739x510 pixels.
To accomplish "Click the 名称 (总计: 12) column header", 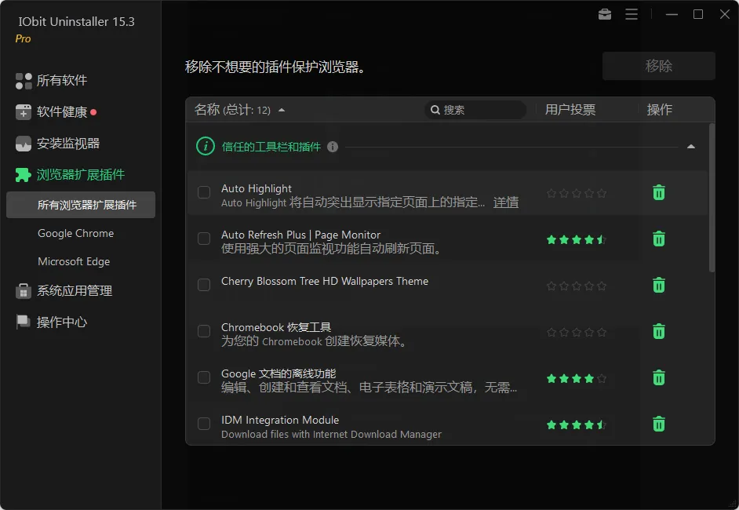I will coord(232,110).
